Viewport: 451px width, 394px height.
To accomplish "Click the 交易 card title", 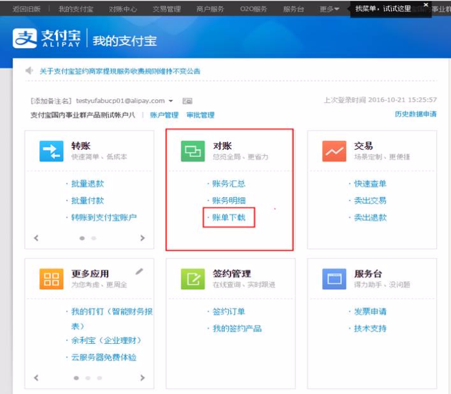I will (x=363, y=145).
